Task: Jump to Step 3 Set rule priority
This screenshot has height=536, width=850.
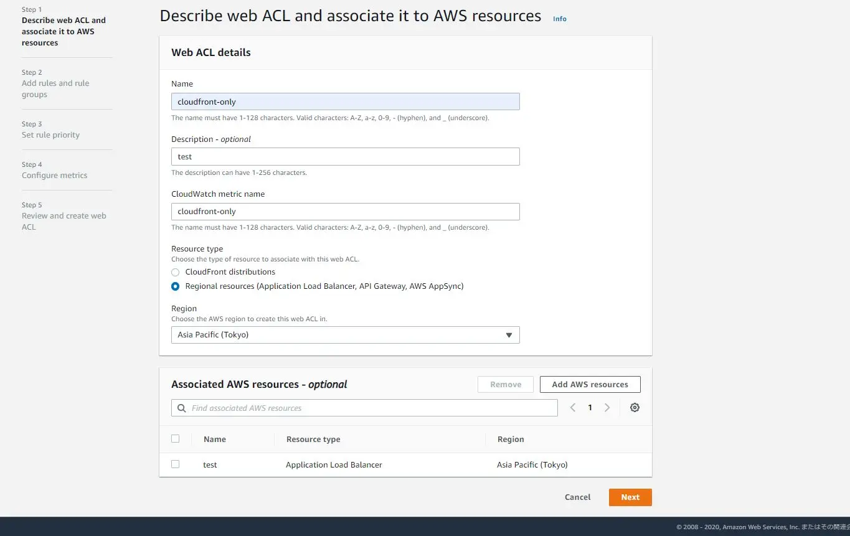Action: coord(50,135)
